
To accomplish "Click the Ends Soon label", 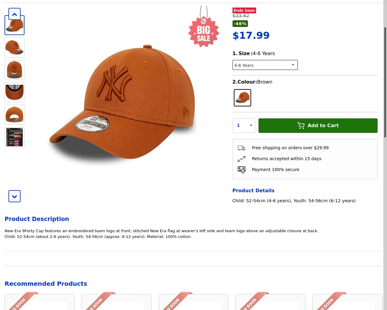I will click(x=244, y=10).
